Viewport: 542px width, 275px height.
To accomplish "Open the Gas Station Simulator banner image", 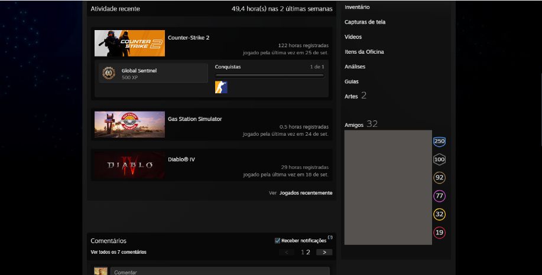I will 129,124.
